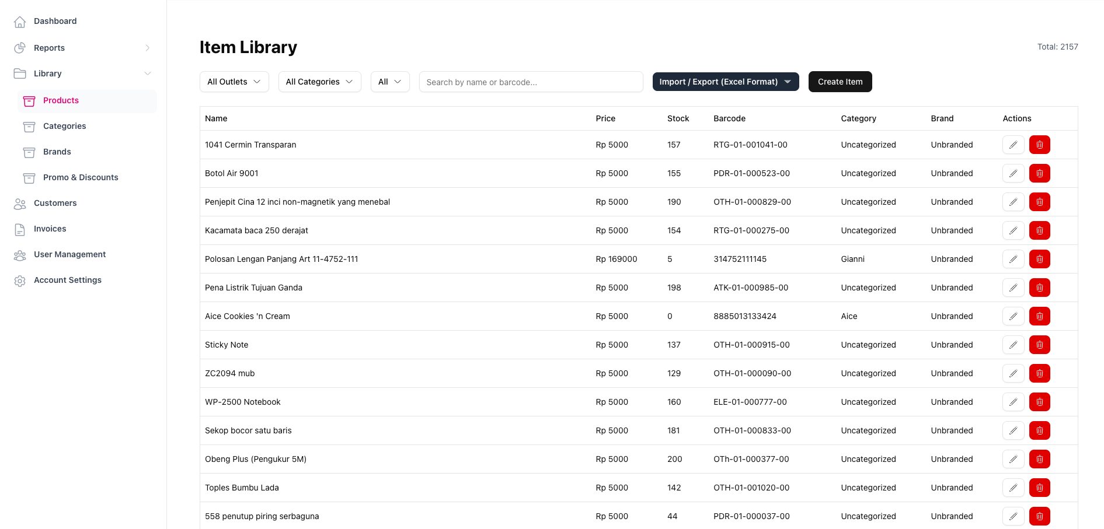Edit Polosan Lengan Panjang Art item
The height and width of the screenshot is (529, 1104).
[1013, 259]
